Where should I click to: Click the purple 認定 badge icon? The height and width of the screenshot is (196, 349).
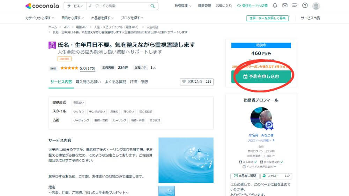52,45
